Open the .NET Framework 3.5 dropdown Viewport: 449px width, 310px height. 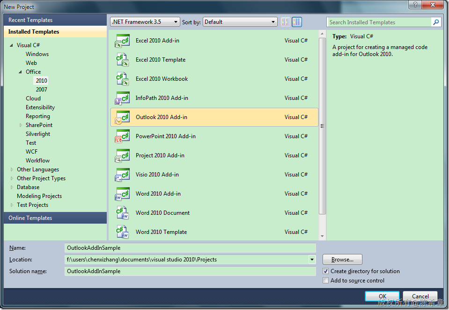tap(145, 22)
